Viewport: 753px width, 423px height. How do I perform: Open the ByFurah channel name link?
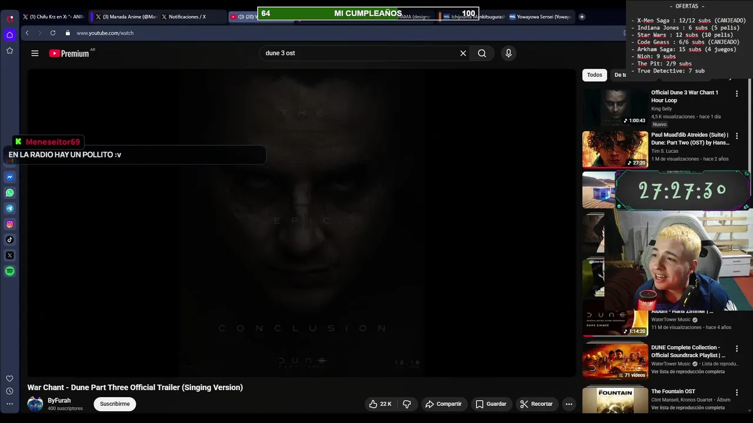pyautogui.click(x=59, y=401)
